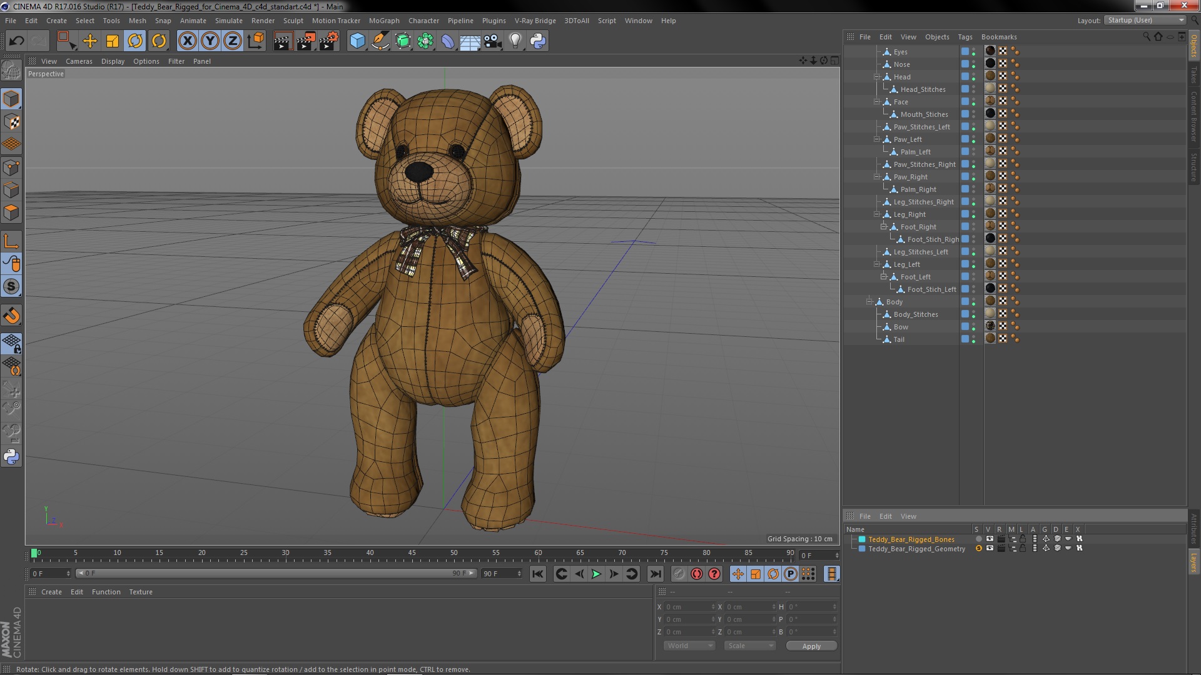This screenshot has height=675, width=1201.
Task: Add a light object
Action: 515,41
